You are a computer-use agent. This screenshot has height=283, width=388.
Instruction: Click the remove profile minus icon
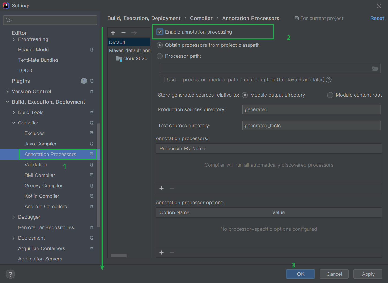tap(123, 33)
